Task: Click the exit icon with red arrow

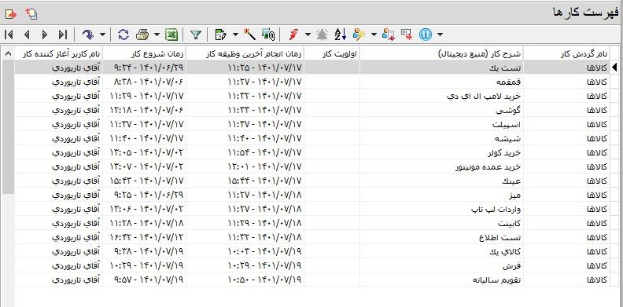Action: tap(10, 14)
